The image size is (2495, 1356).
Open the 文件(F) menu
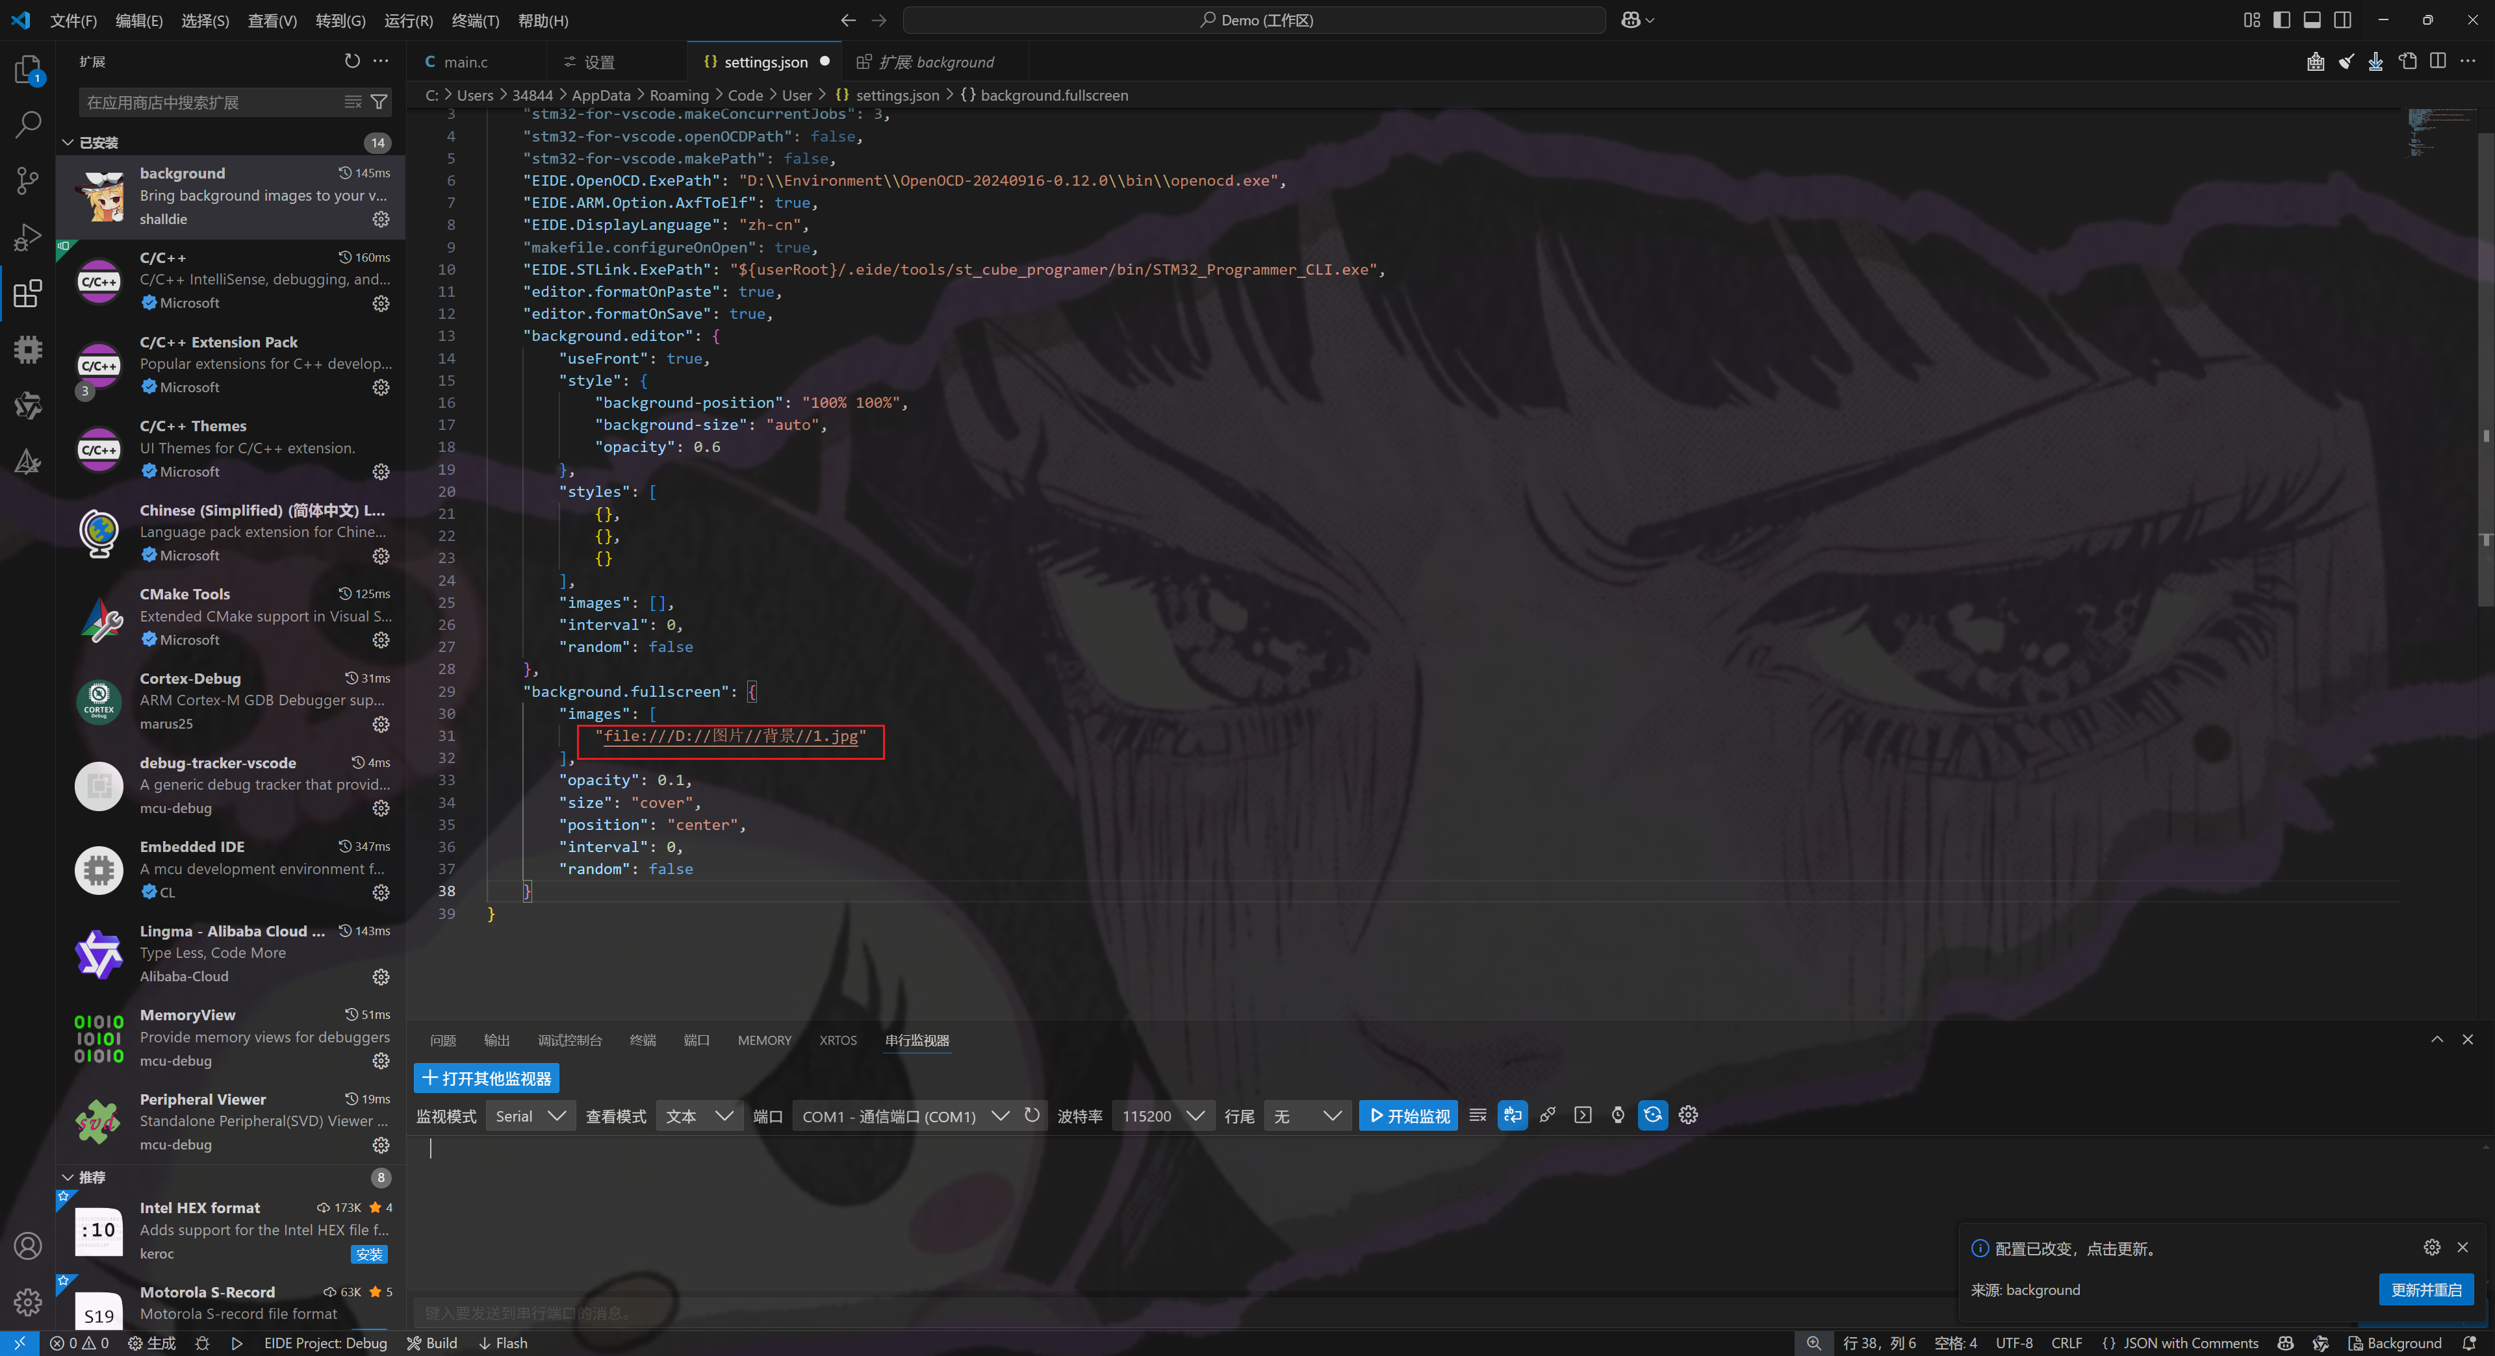click(73, 20)
